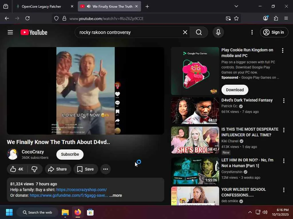The image size is (293, 219).
Task: Reload the page with the refresh icon
Action: (x=27, y=18)
